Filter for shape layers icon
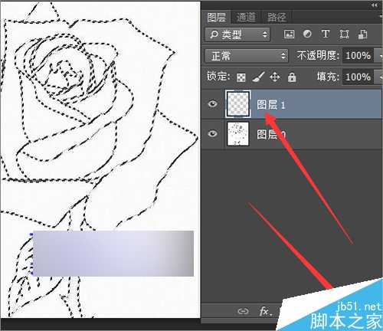Viewport: 383px width, 331px height. (x=344, y=34)
